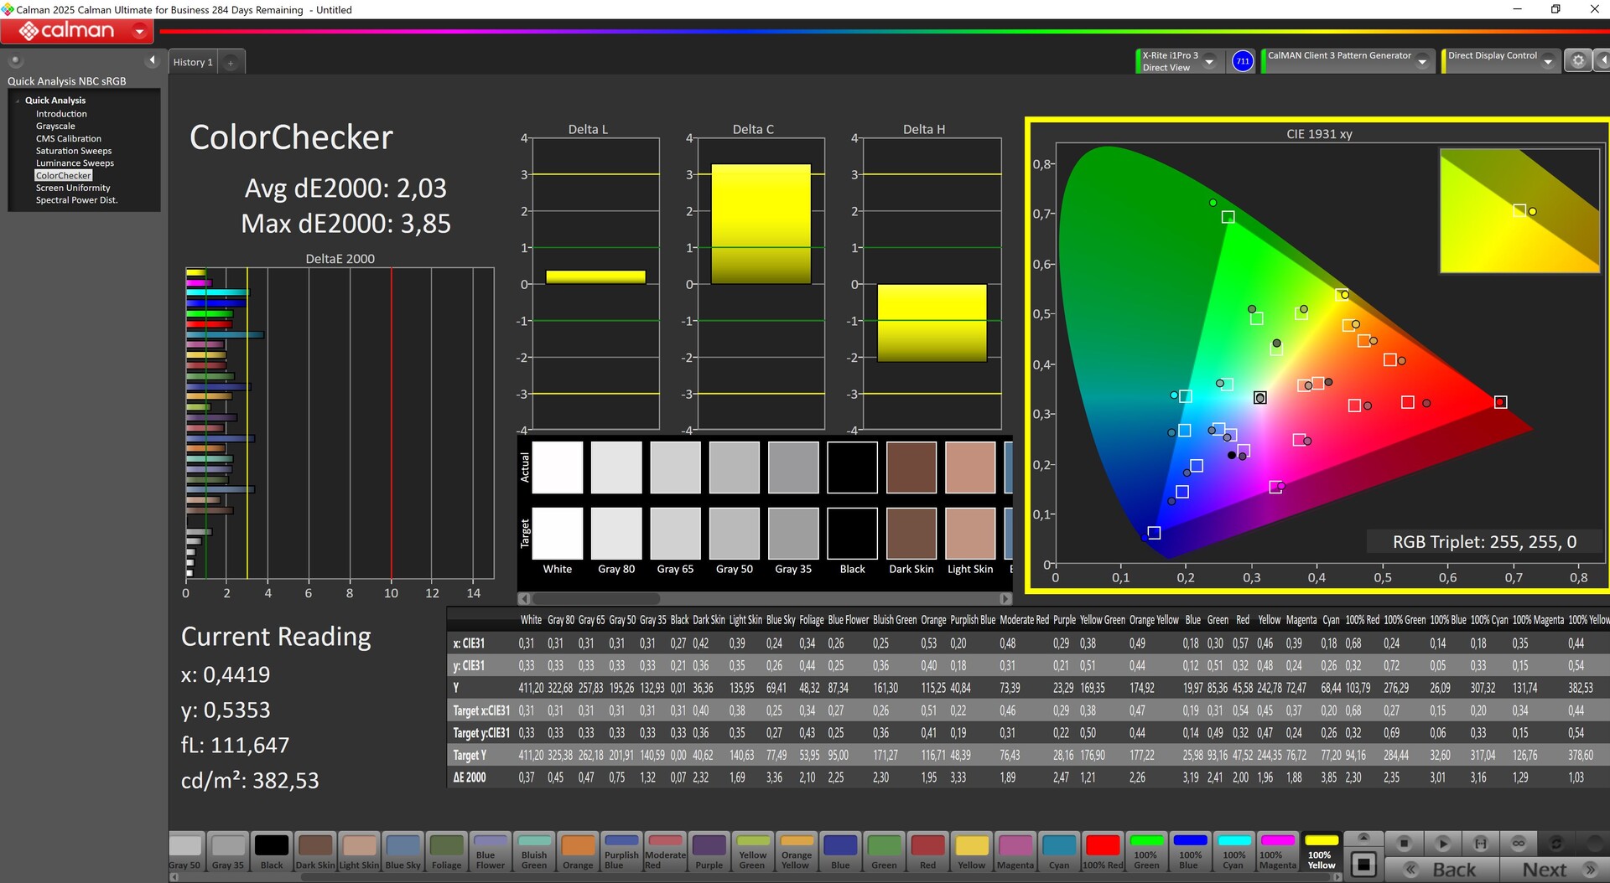Click the read-series bracket icon
This screenshot has width=1610, height=883.
1481,843
